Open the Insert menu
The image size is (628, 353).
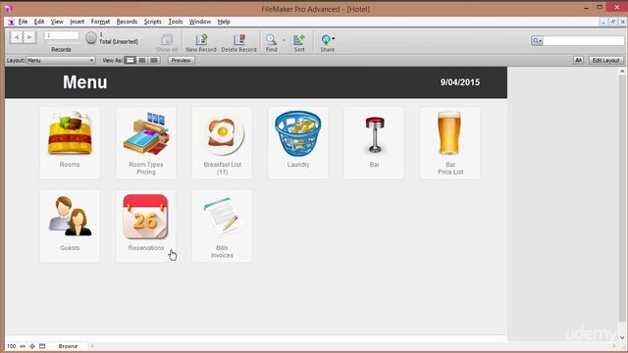coord(77,22)
